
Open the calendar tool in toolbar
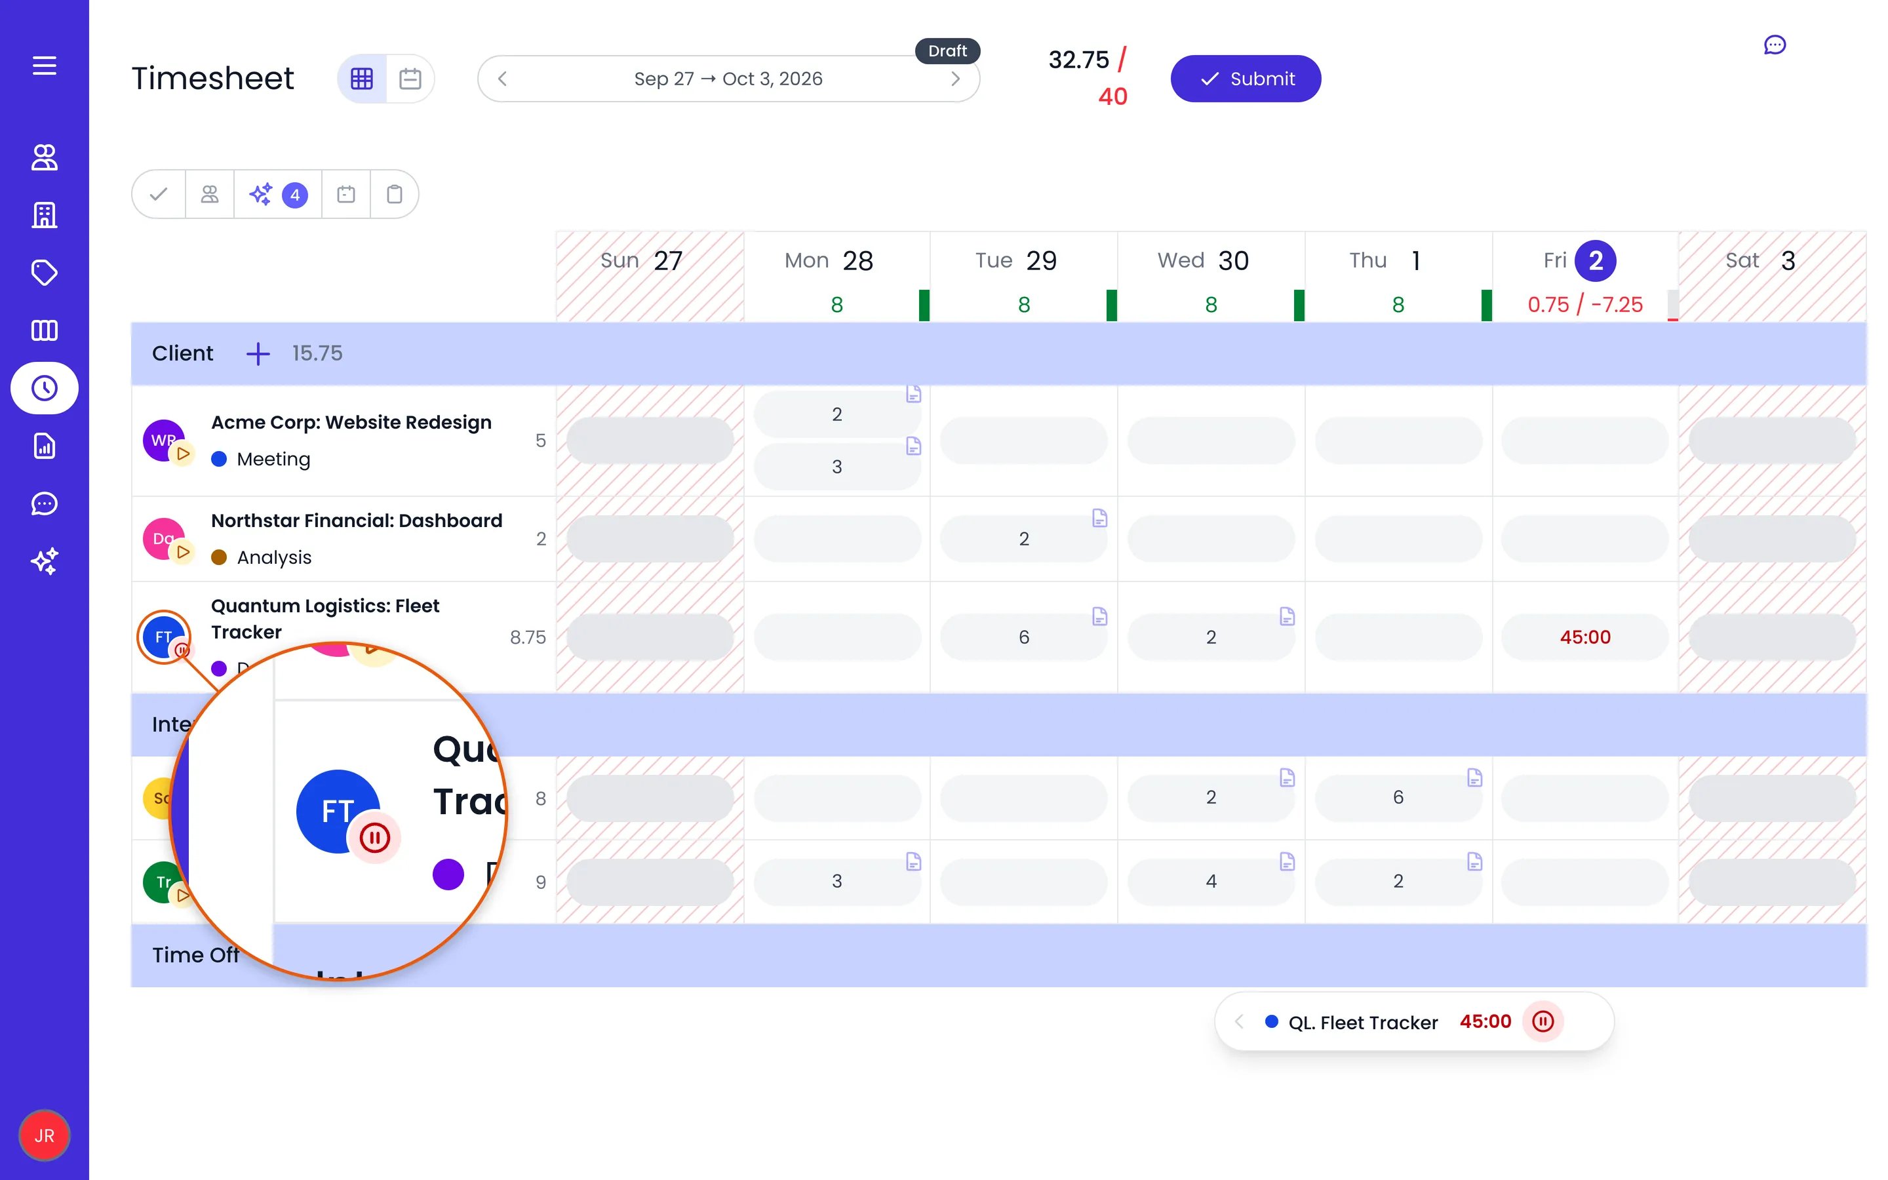click(x=346, y=194)
